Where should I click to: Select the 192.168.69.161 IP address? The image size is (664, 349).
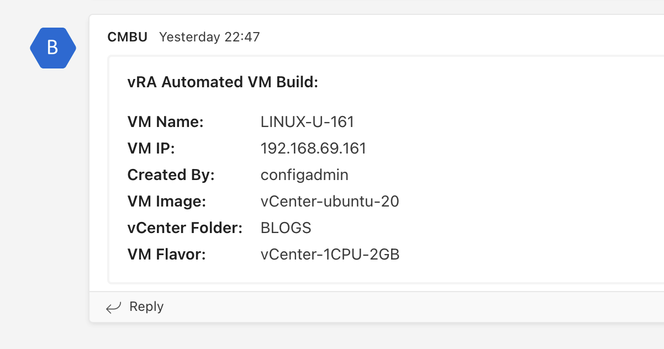pos(313,149)
